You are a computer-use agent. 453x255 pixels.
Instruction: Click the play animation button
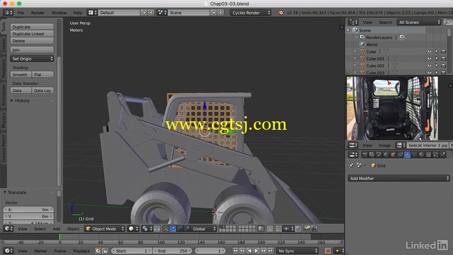257,250
